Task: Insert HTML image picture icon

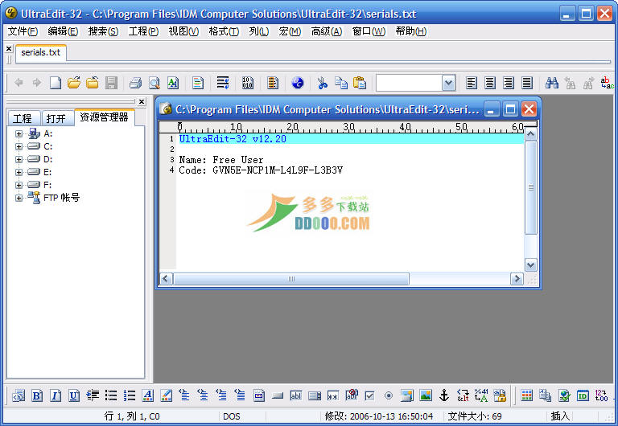Action: click(x=426, y=395)
